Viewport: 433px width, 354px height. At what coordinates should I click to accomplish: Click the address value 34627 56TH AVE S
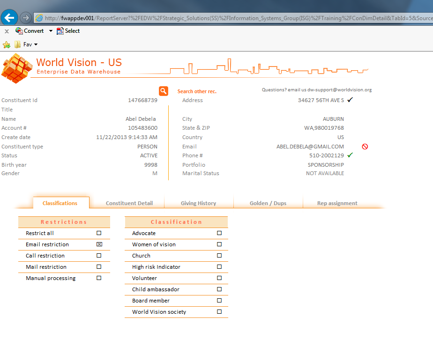[321, 100]
